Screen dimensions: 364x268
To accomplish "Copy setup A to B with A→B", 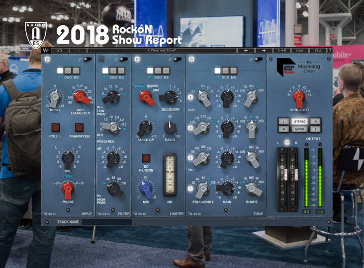I will tap(281, 51).
